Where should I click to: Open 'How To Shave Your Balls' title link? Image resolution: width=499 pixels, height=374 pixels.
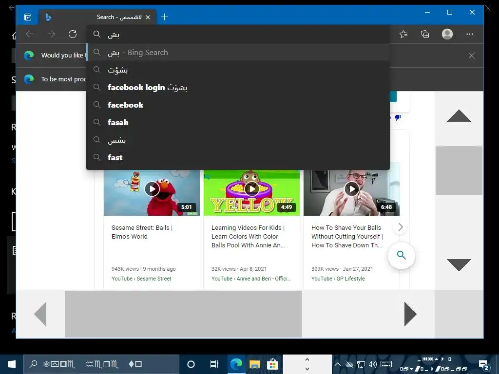click(347, 236)
